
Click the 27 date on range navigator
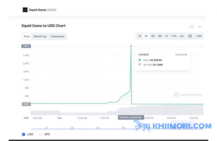click(47, 128)
